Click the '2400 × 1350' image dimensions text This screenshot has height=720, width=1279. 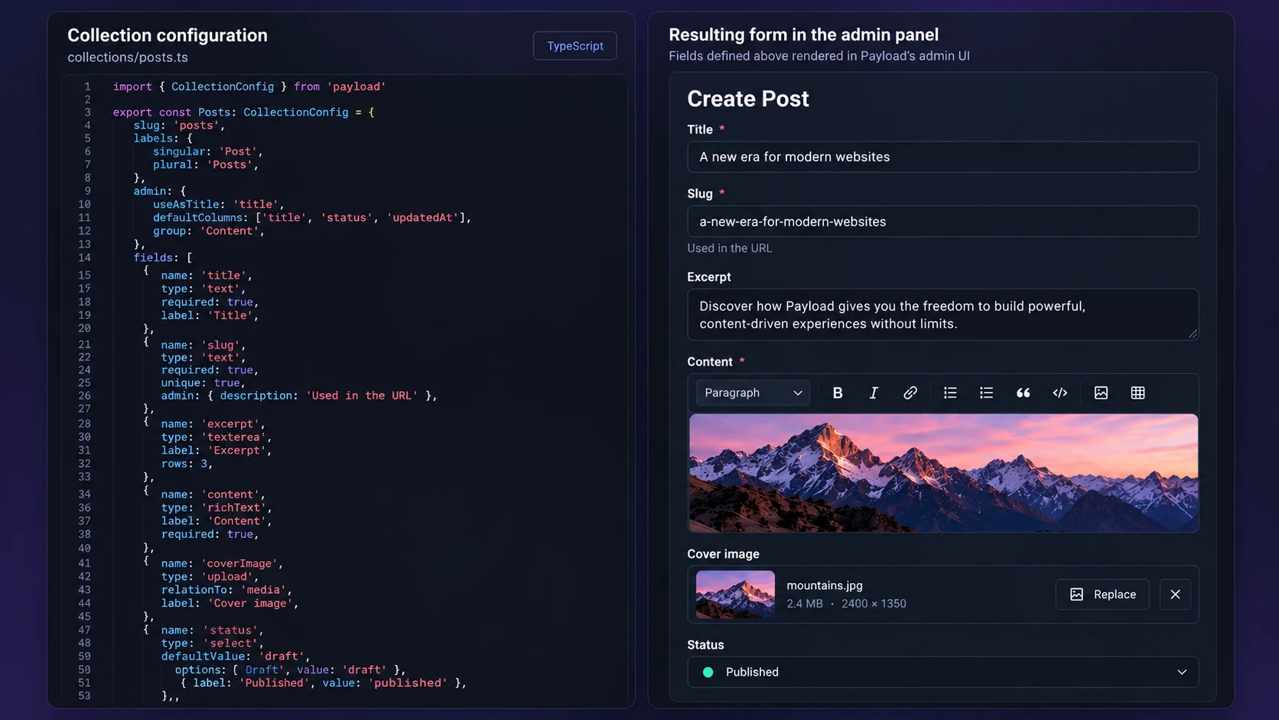click(874, 604)
